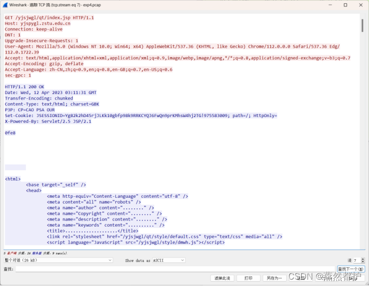The image size is (369, 286).
Task: Click the 0fe8 chunk size line
Action: coord(10,133)
